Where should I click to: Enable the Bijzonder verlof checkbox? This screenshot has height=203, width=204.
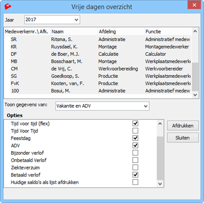point(135,153)
